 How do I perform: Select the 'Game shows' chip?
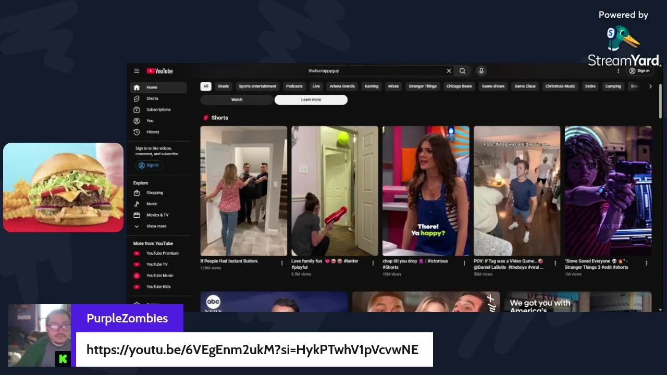tap(493, 86)
